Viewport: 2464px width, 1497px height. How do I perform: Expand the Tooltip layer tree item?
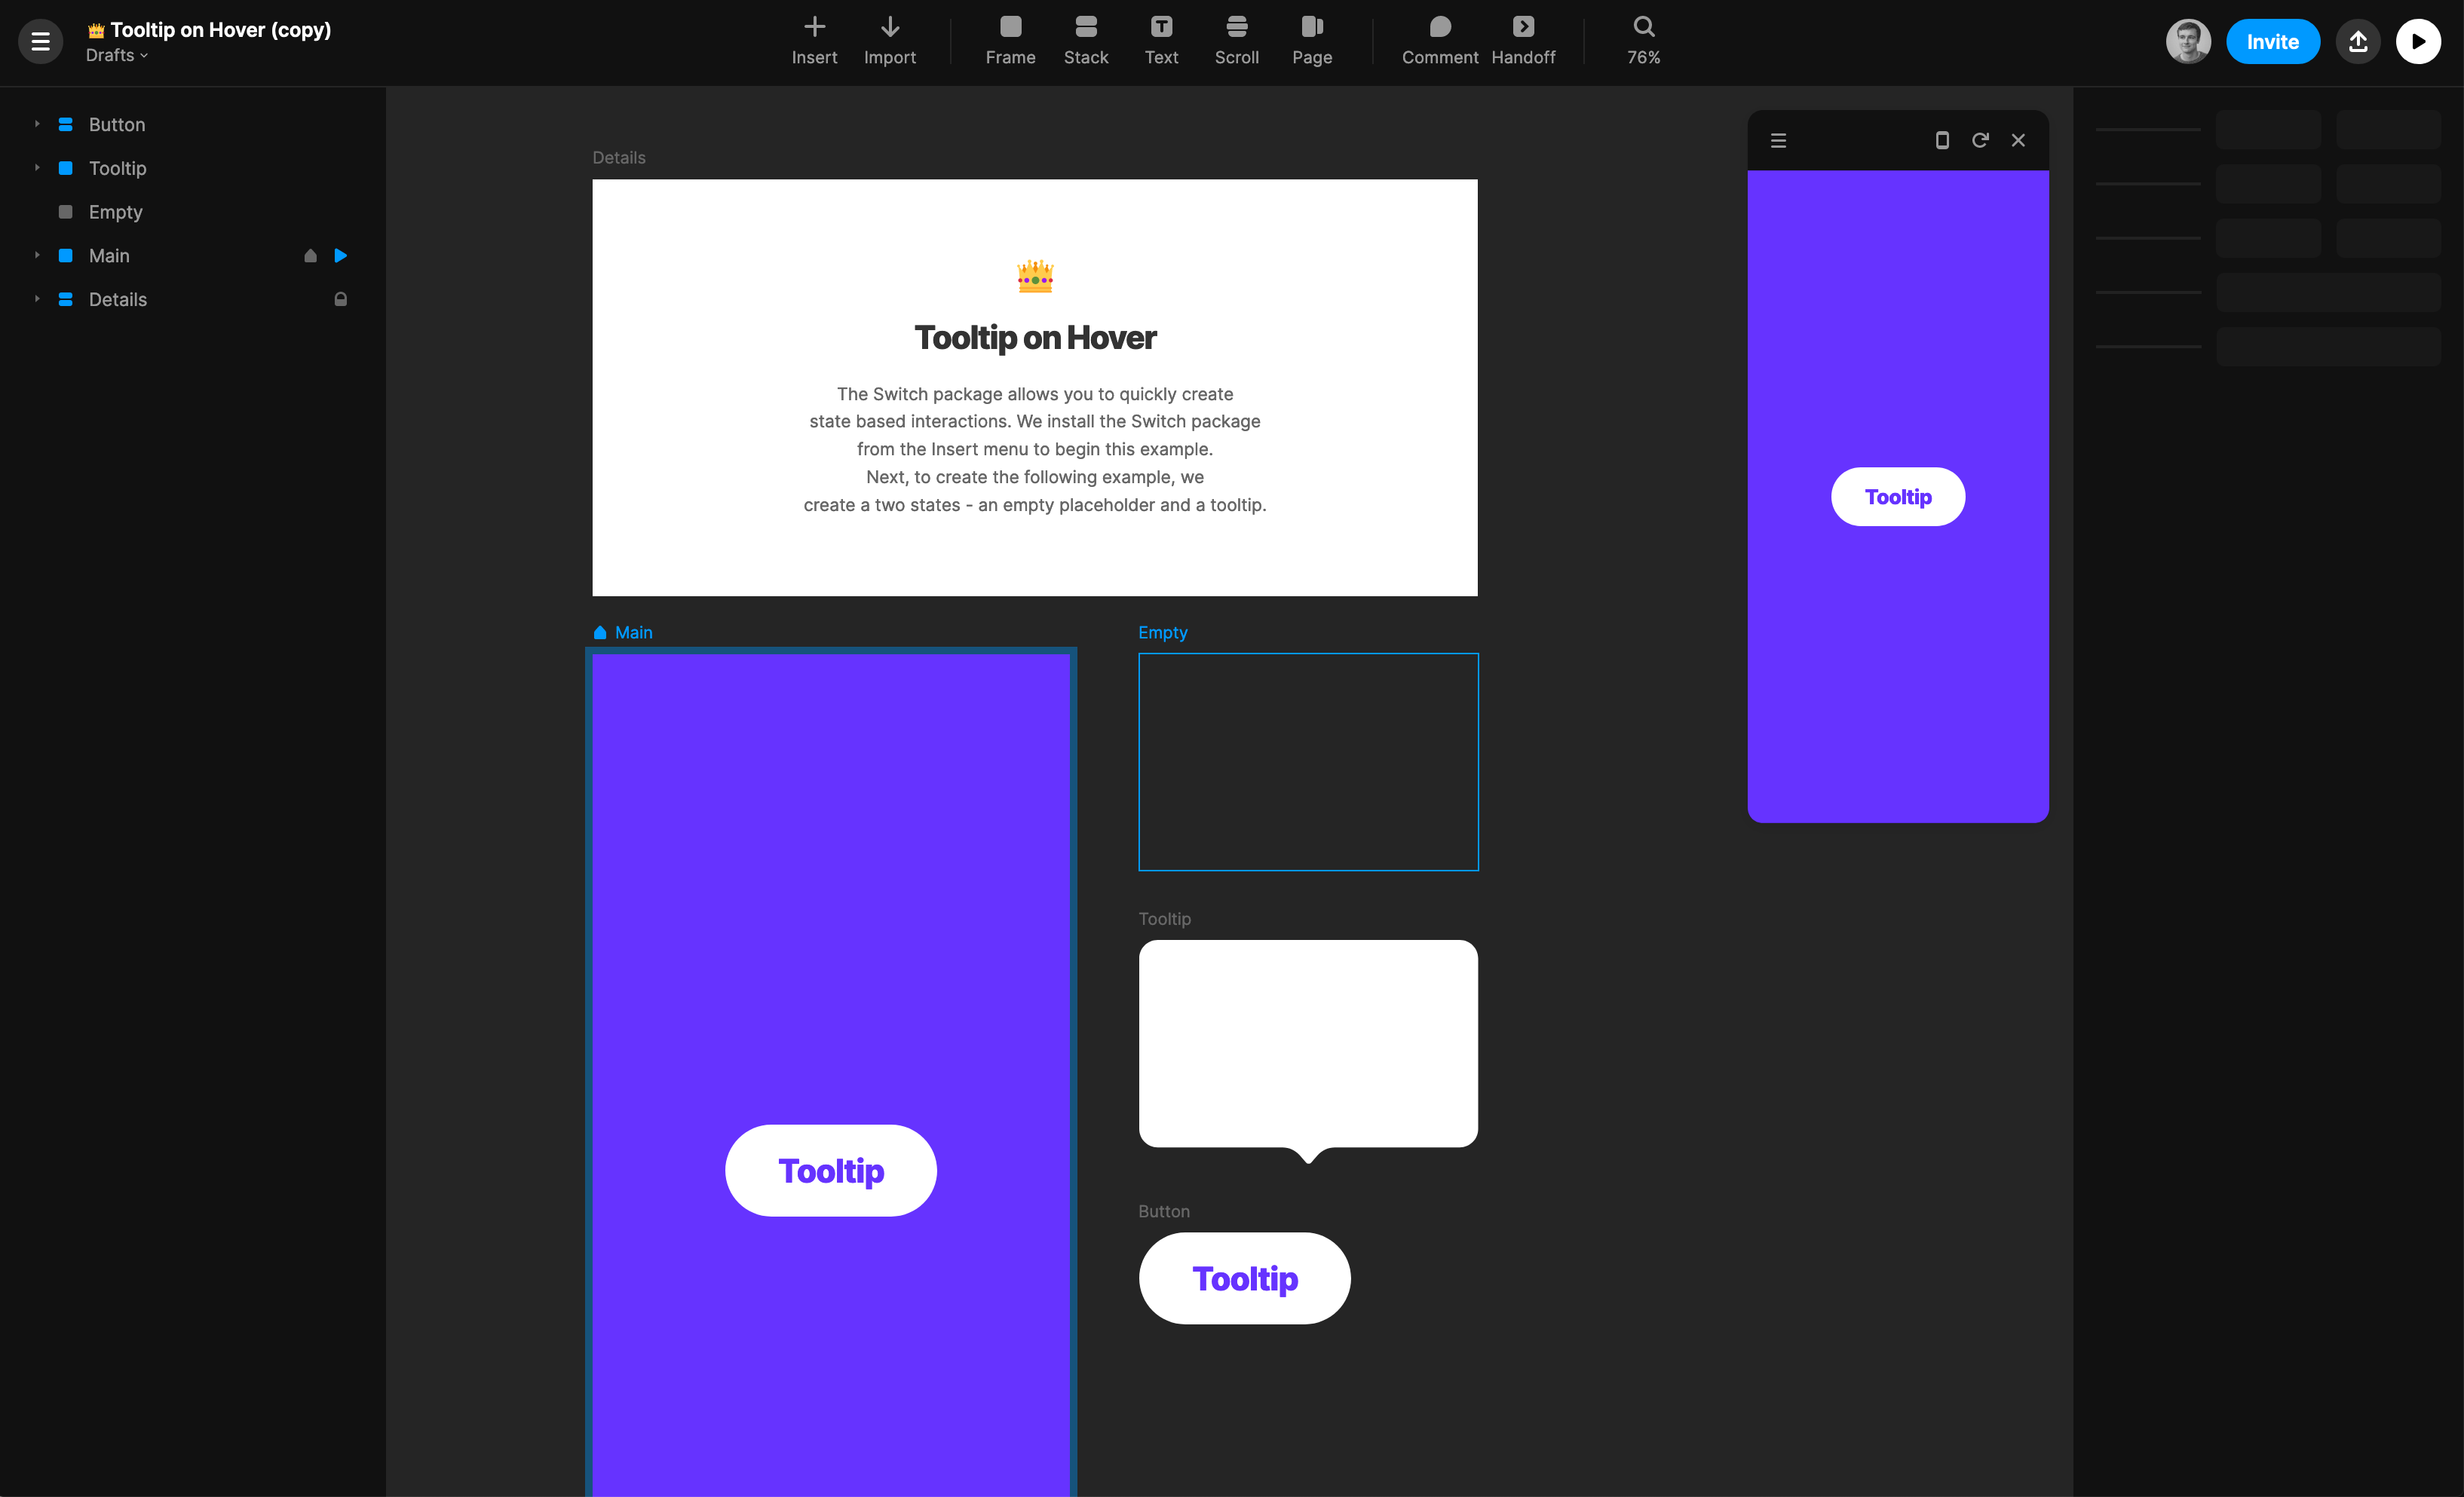pyautogui.click(x=37, y=168)
